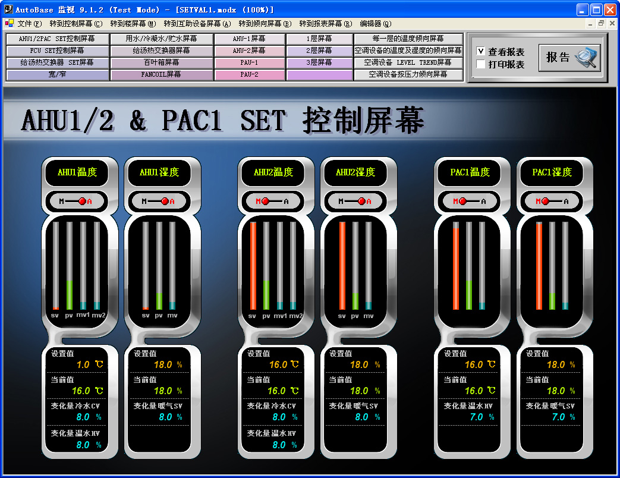Open the PAU-1 screen
Viewport: 620px width, 478px height.
250,63
